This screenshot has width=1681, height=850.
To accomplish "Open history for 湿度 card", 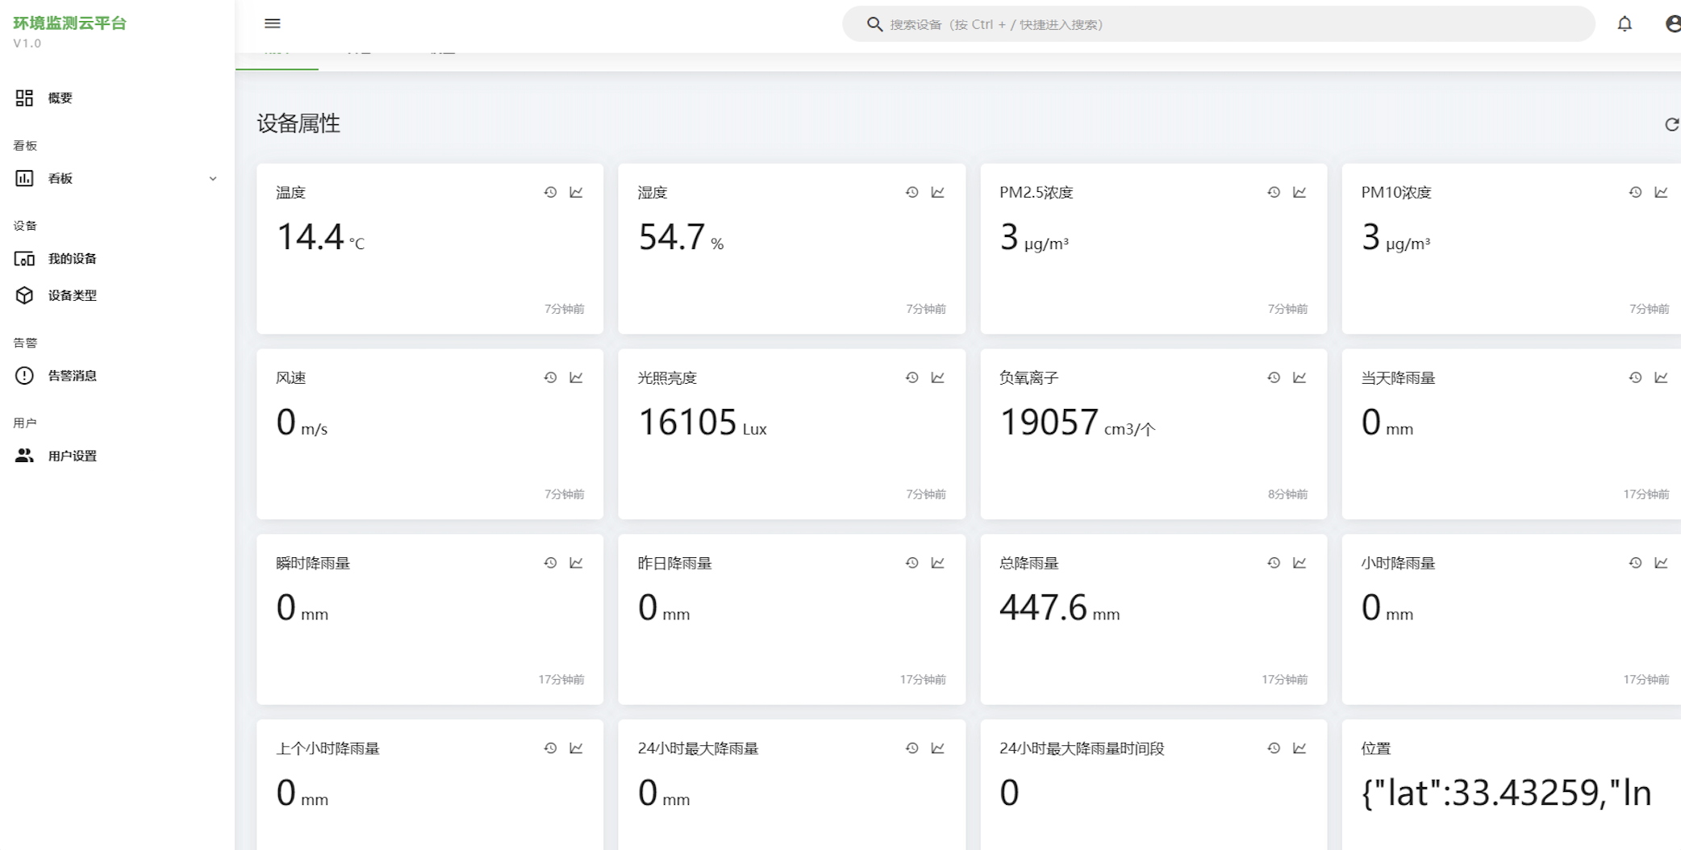I will (x=911, y=192).
